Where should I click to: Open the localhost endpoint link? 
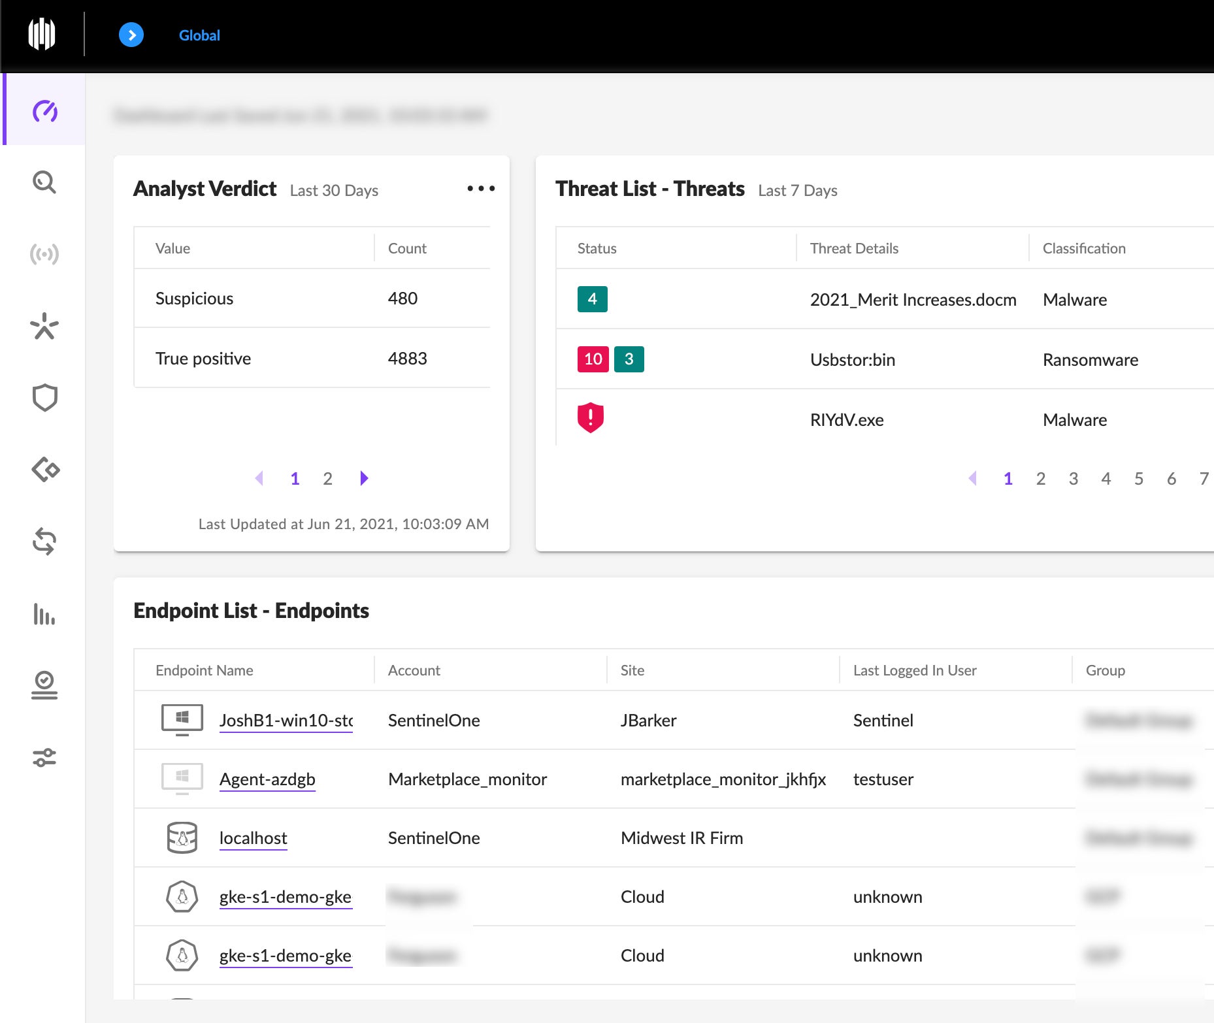(x=253, y=838)
